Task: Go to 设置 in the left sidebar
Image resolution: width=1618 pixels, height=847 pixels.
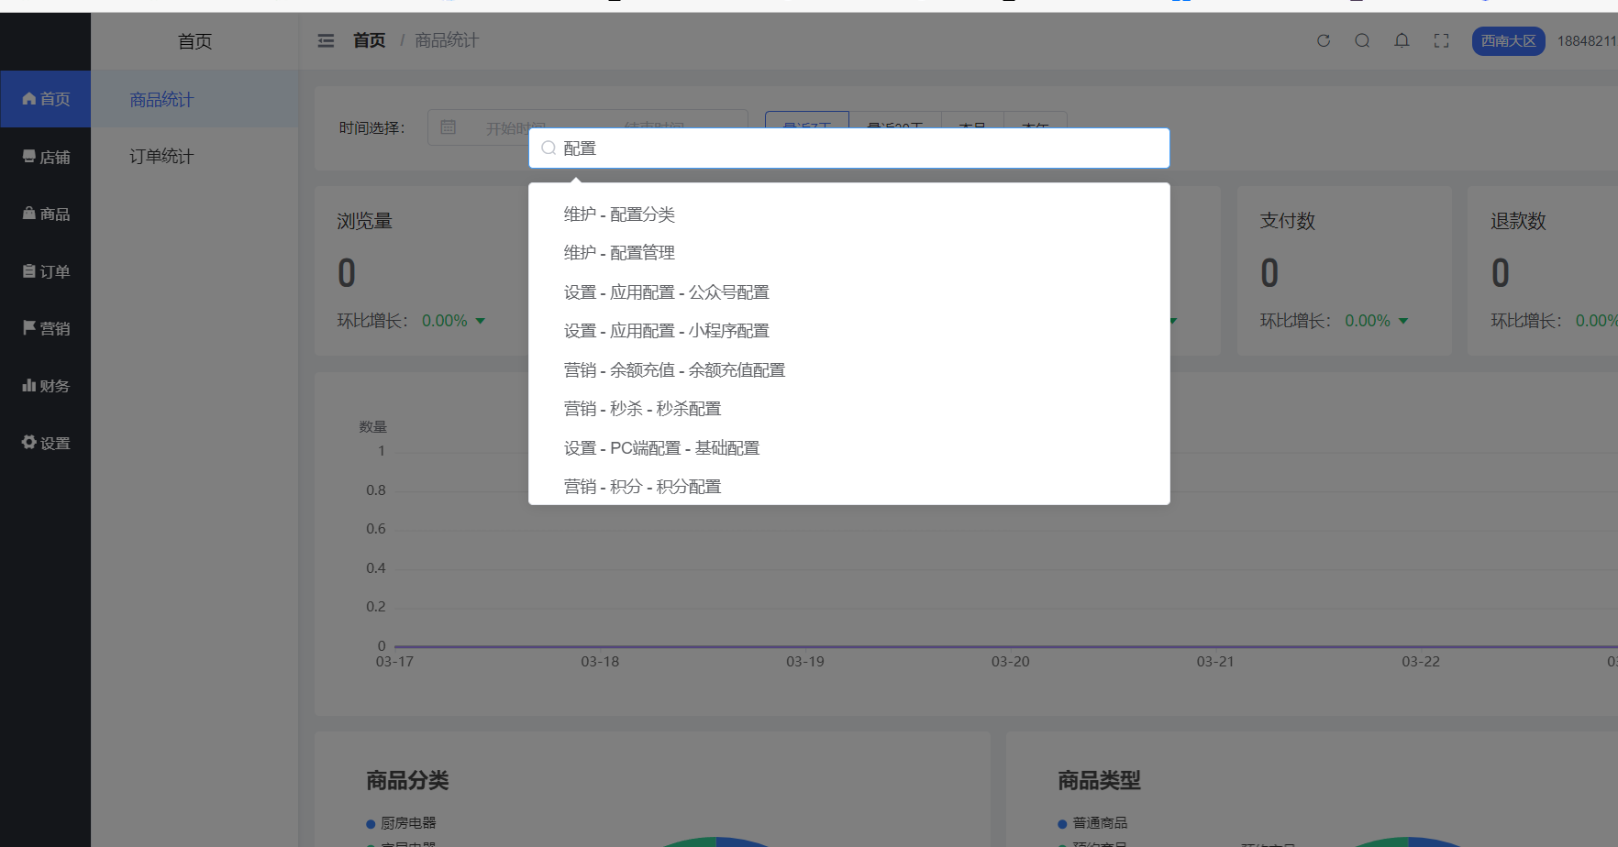Action: 46,443
